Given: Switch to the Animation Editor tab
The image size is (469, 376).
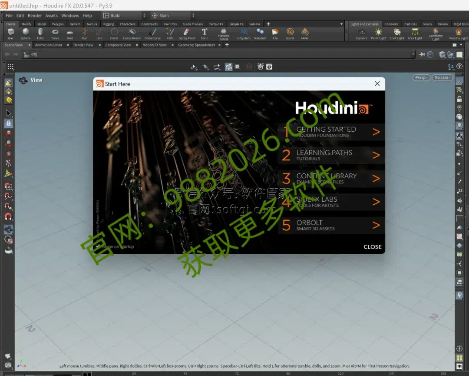Looking at the screenshot, I should pyautogui.click(x=49, y=45).
